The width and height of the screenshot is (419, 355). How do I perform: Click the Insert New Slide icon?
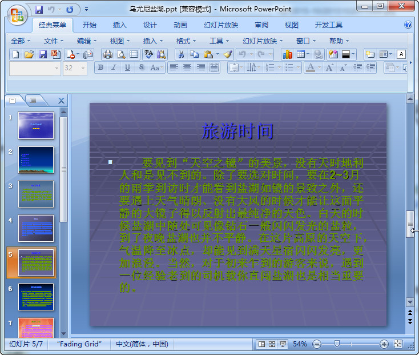click(x=370, y=54)
